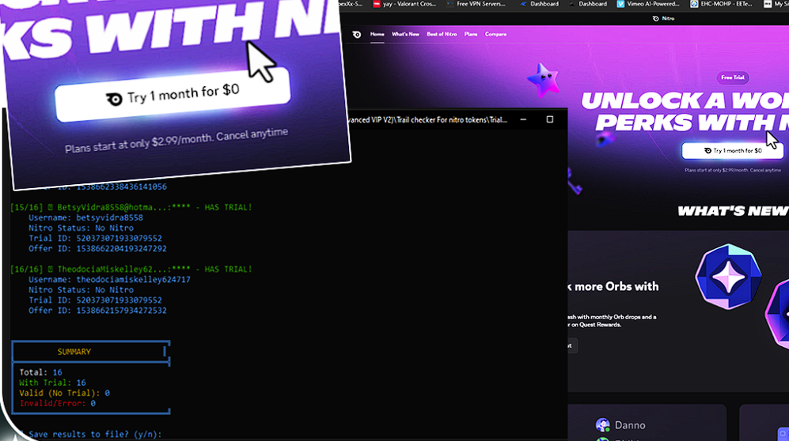Click the BetsyVidra8558@hotma HAS TRIAL line

pyautogui.click(x=131, y=207)
